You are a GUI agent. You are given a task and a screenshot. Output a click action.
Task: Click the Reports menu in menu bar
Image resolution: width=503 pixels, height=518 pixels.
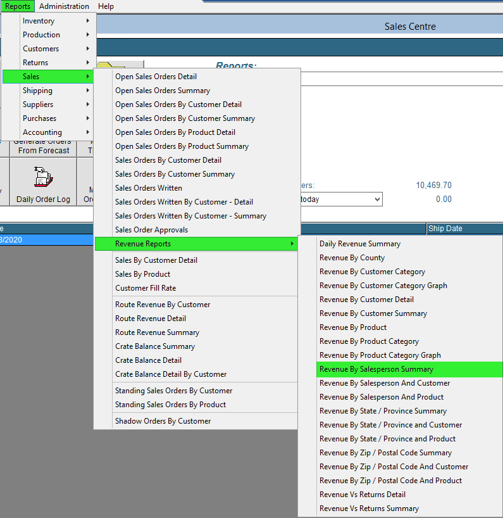18,6
